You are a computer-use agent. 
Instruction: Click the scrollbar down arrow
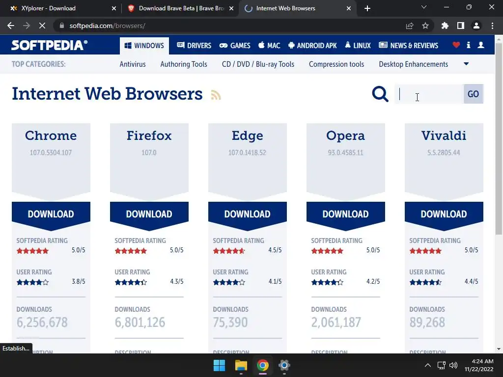[499, 349]
